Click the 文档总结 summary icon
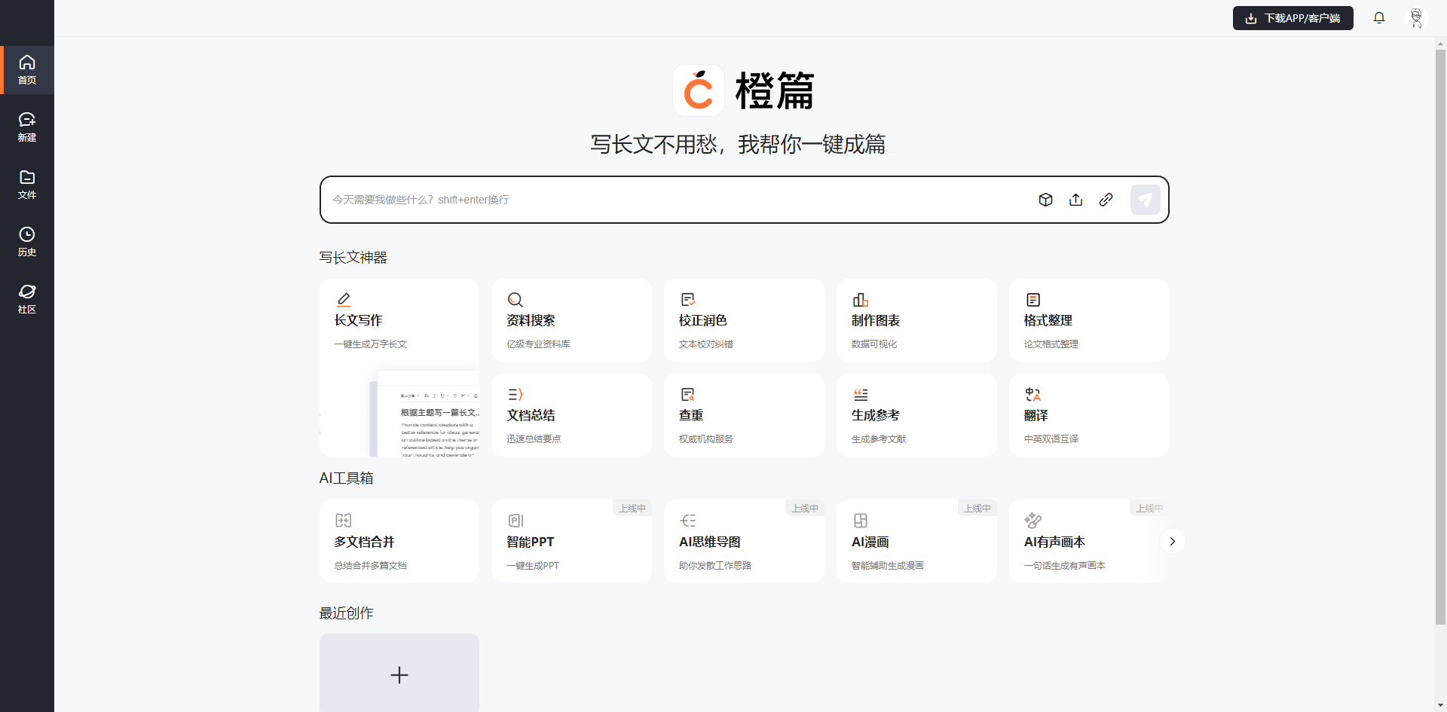Image resolution: width=1447 pixels, height=712 pixels. pyautogui.click(x=515, y=394)
